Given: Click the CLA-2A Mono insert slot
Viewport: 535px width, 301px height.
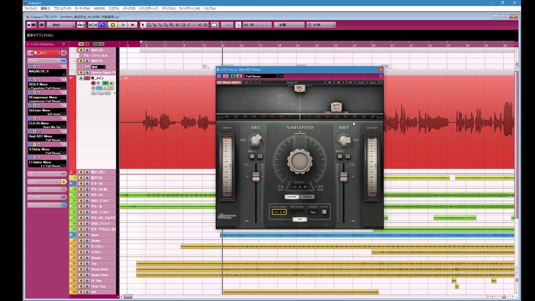Looking at the screenshot, I should (x=47, y=125).
